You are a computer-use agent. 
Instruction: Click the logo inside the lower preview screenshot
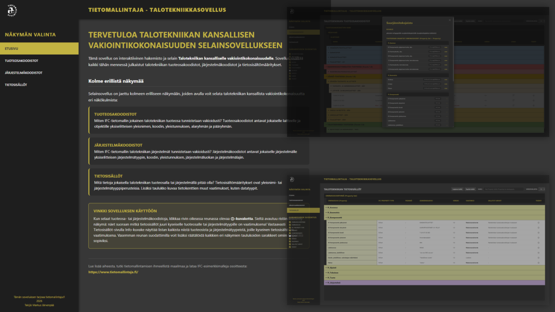tap(293, 180)
